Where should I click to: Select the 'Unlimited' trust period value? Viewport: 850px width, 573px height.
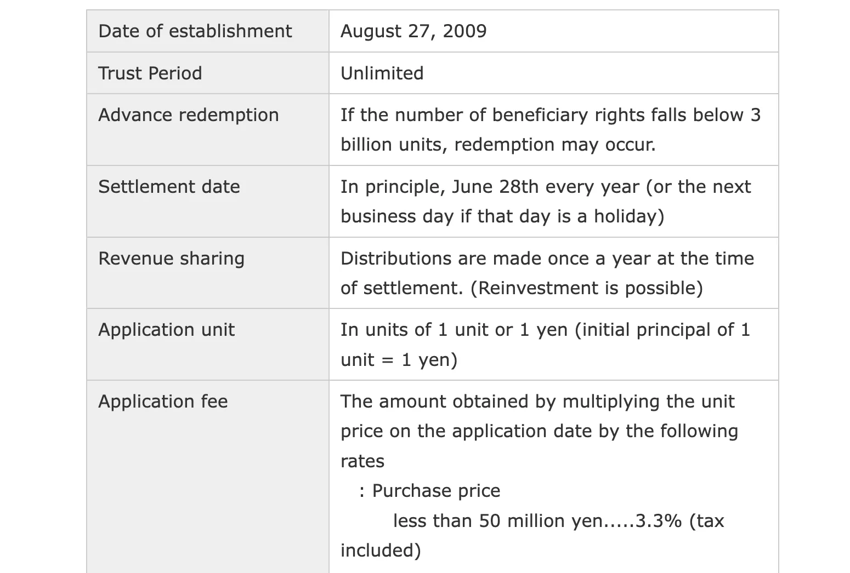(382, 73)
